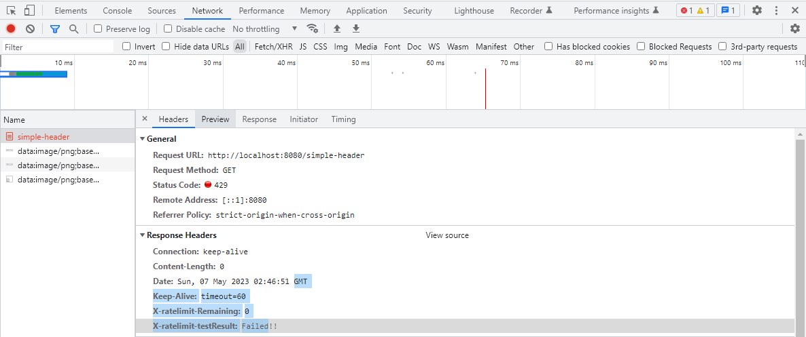The height and width of the screenshot is (337, 806).
Task: Enable the Disable cache checkbox
Action: [168, 28]
